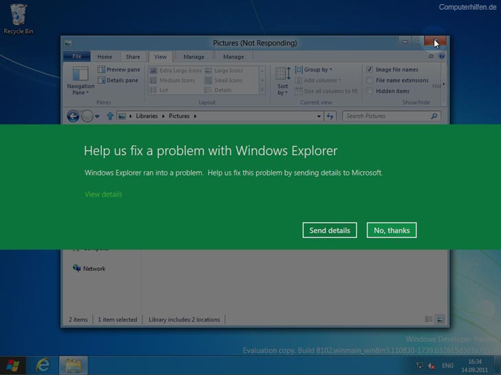Screen dimensions: 501x375
Task: Click the Sort by icon
Action: point(283,74)
